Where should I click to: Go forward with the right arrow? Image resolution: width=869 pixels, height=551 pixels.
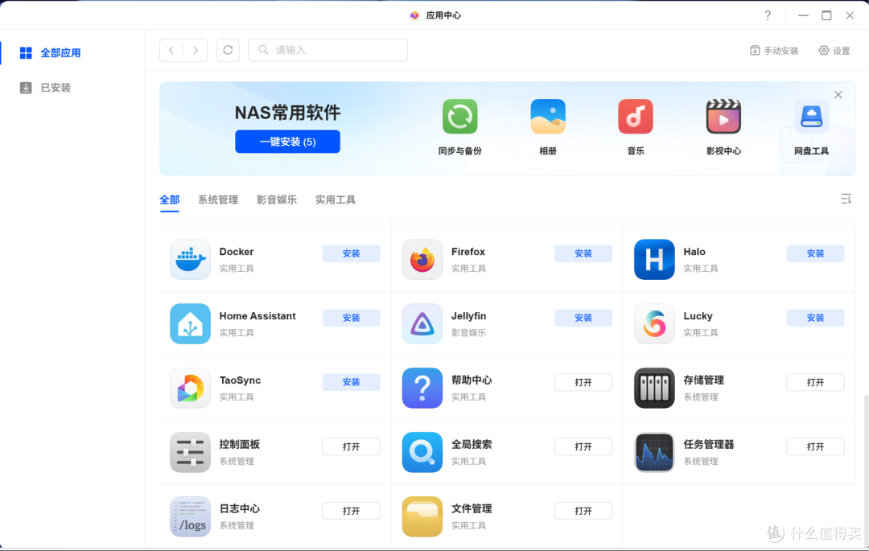(x=196, y=50)
